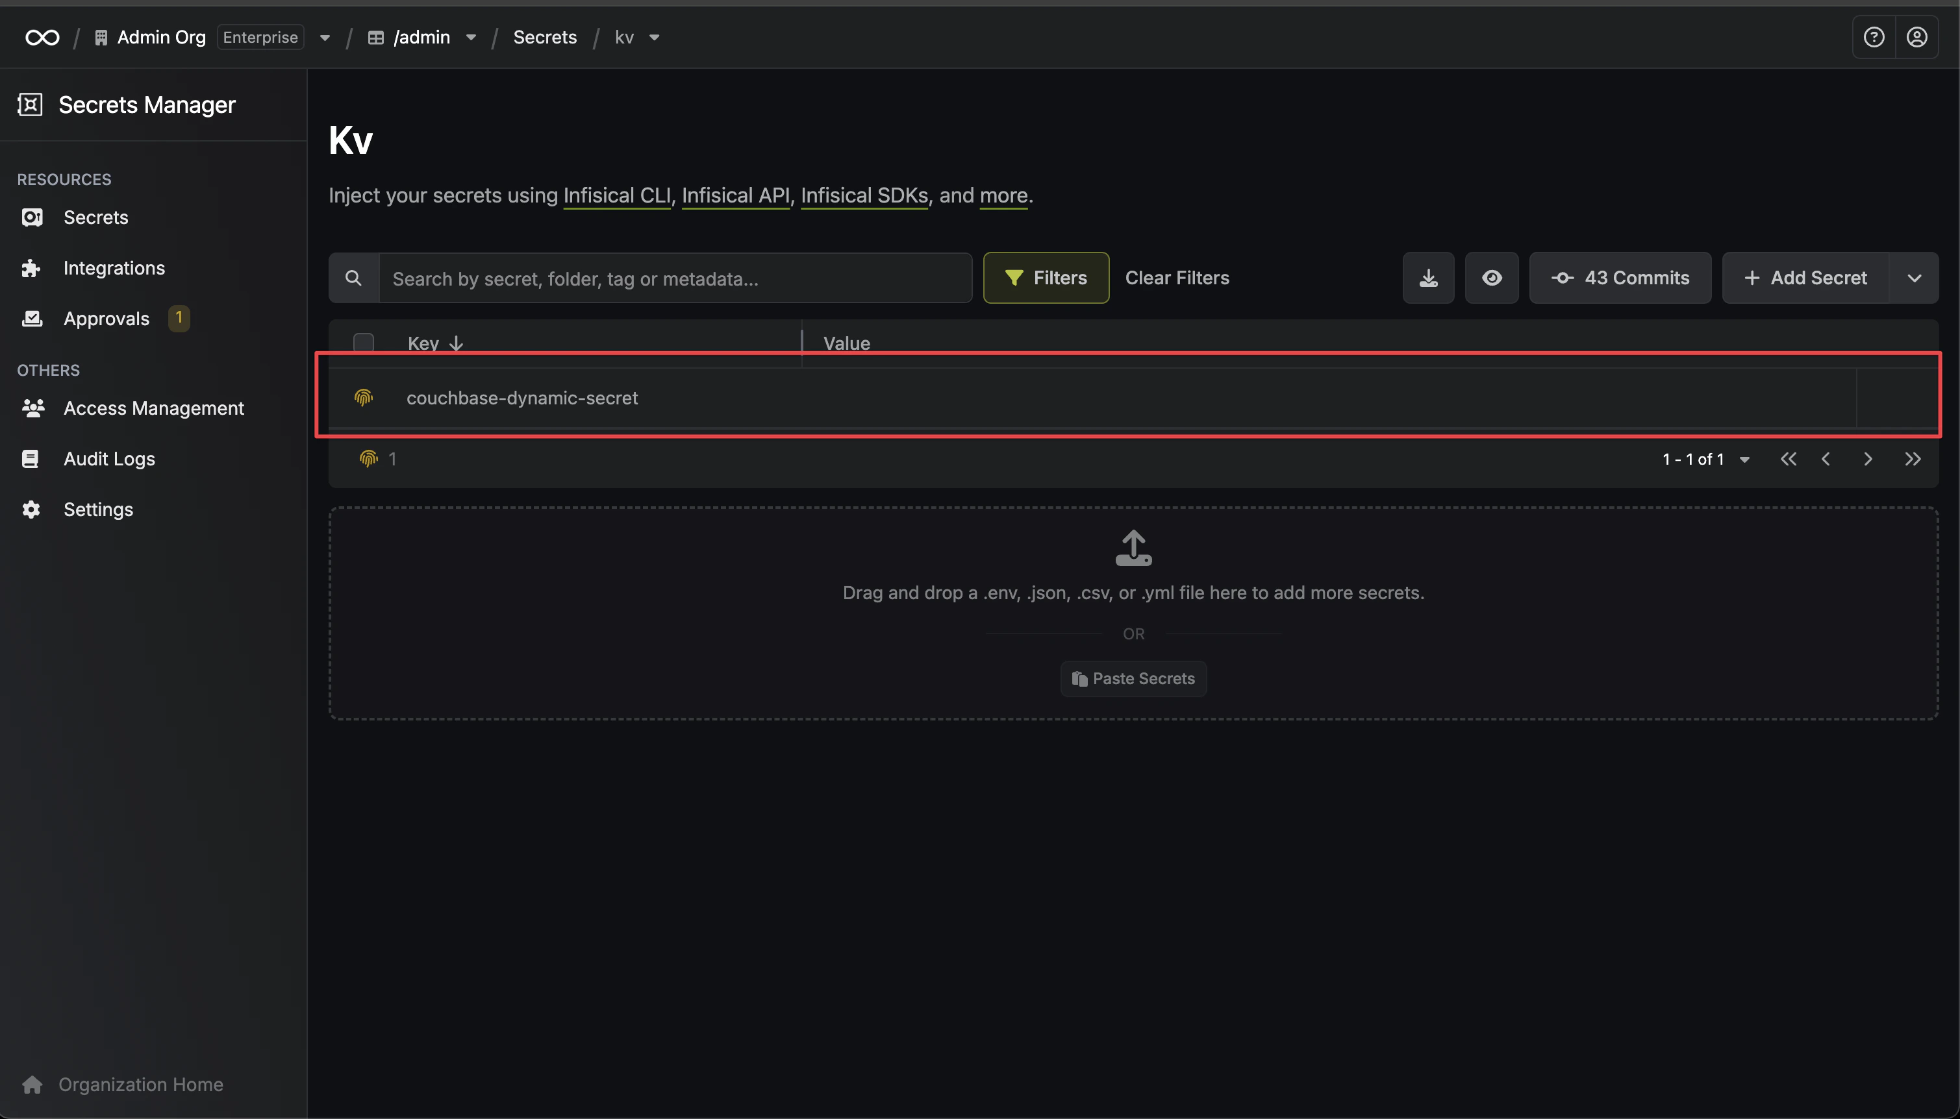Go to the first page of results
The height and width of the screenshot is (1119, 1960).
1789,459
